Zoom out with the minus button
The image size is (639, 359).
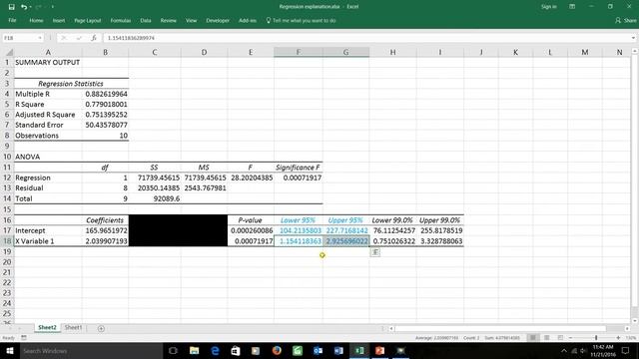pyautogui.click(x=570, y=337)
